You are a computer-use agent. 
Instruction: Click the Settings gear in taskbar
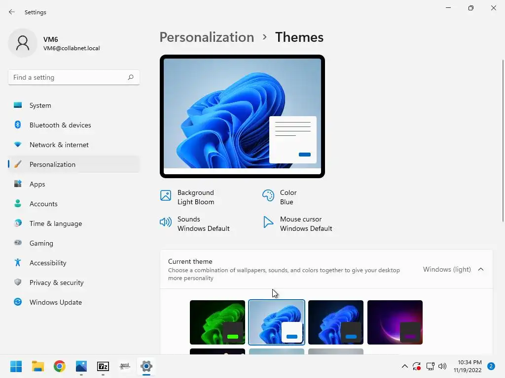click(146, 366)
